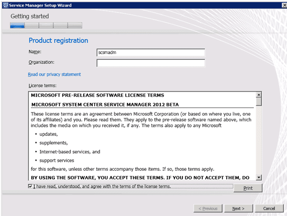
Task: Click the 'updates,' bullet item
Action: tap(48, 134)
